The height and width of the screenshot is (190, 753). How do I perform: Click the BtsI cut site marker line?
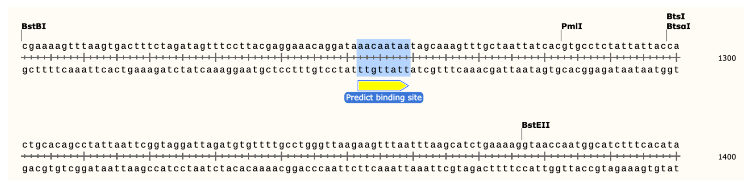[667, 36]
